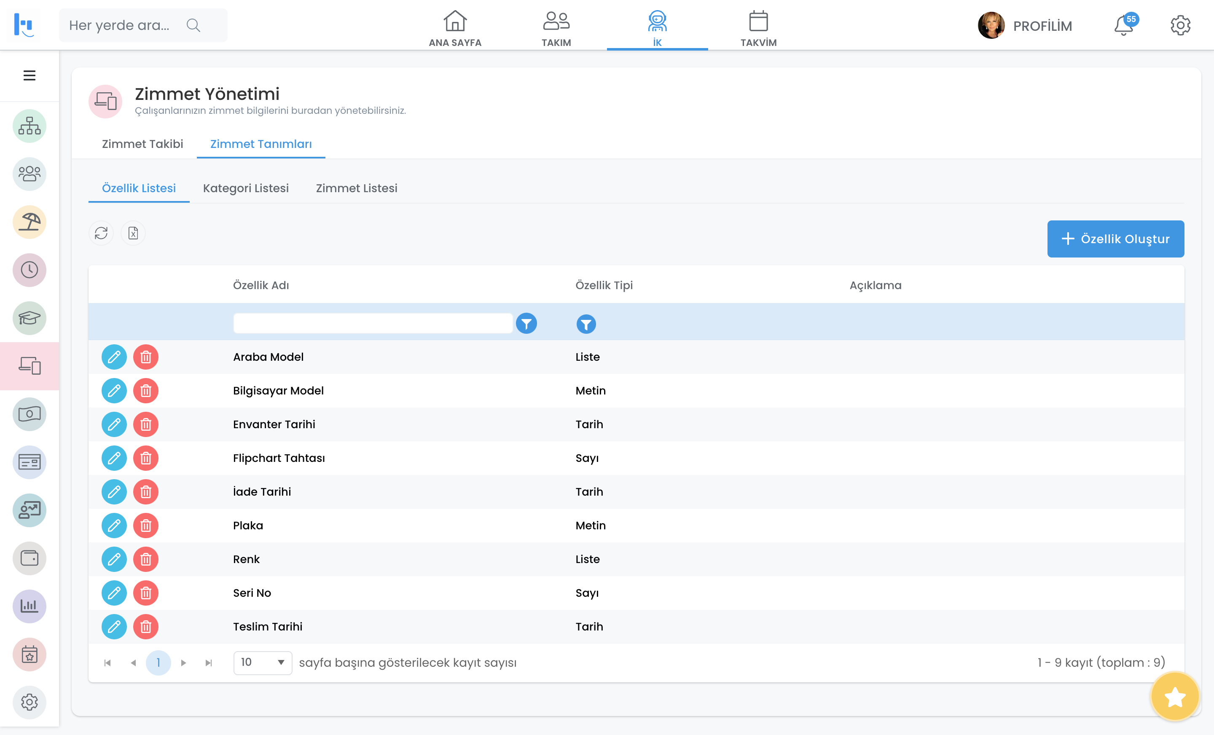The image size is (1214, 735).
Task: Edit the Araba Model row
Action: [x=114, y=357]
